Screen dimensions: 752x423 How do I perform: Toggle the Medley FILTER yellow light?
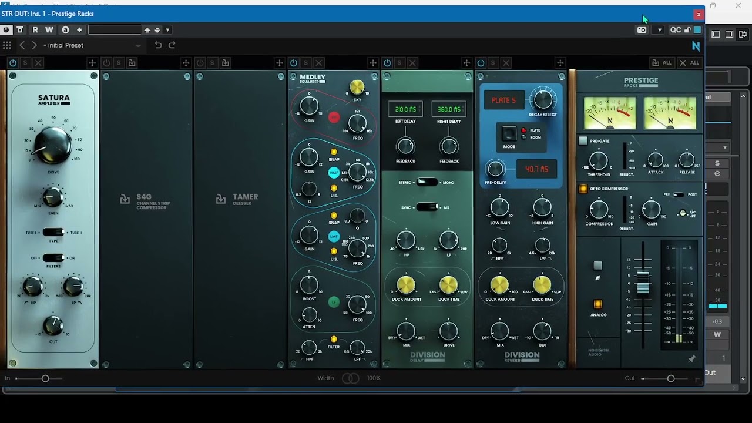334,339
